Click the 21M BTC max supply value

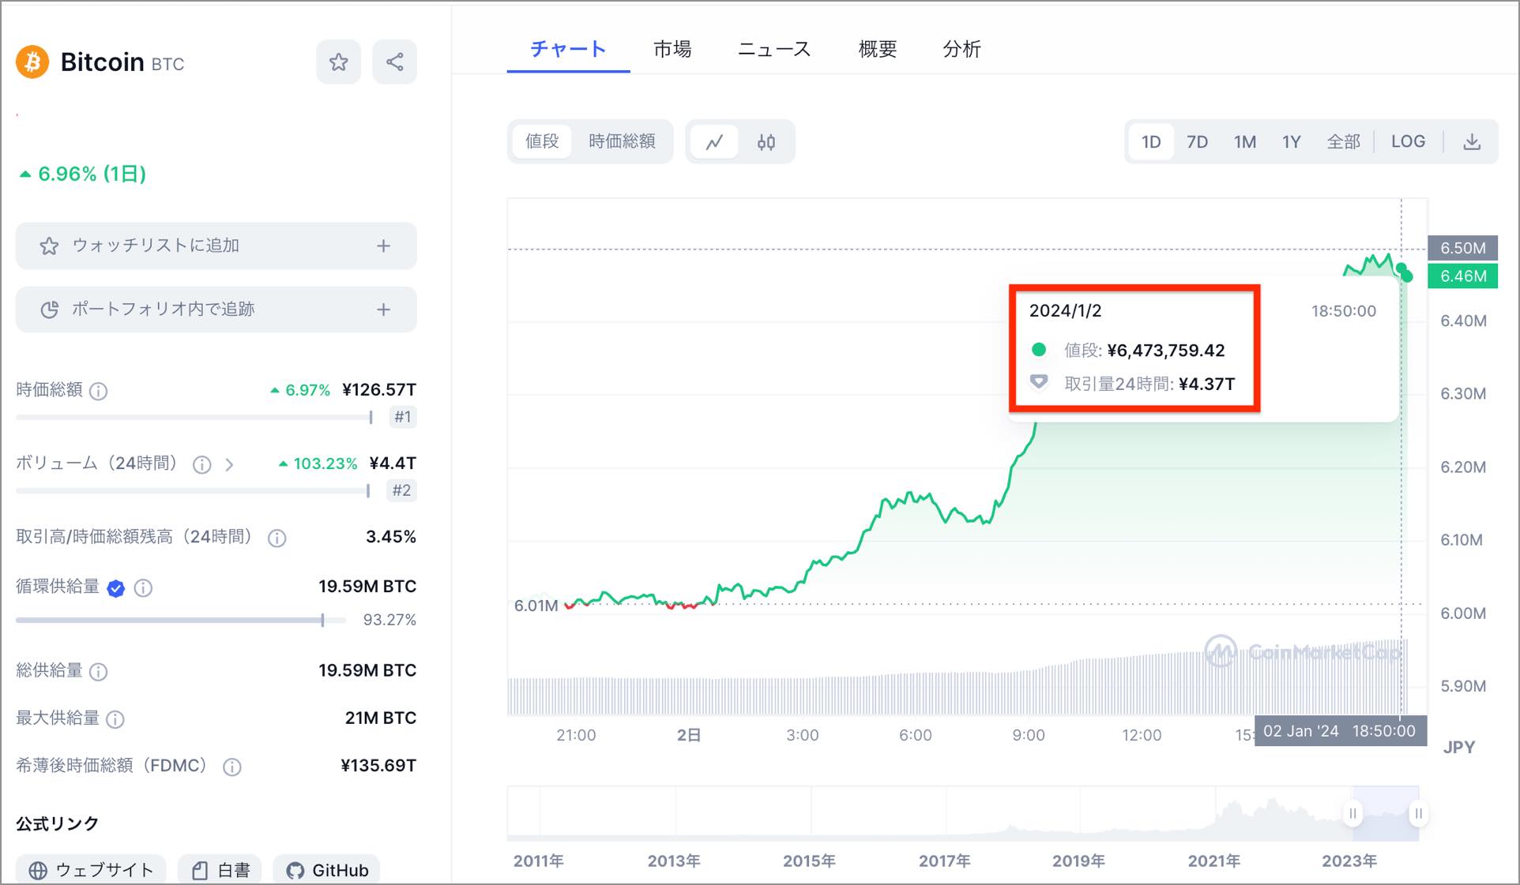point(381,718)
